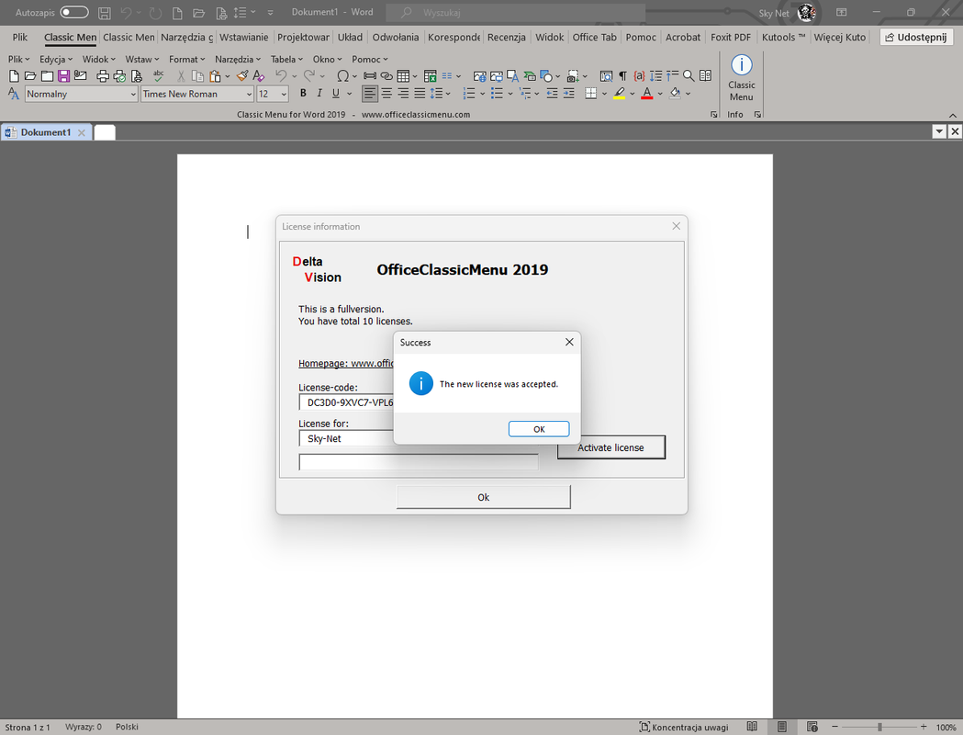
Task: Apply yellow text highlight color
Action: [619, 94]
